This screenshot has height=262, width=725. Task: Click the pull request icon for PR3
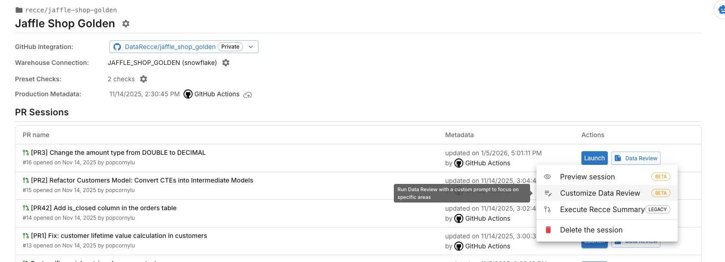point(26,153)
